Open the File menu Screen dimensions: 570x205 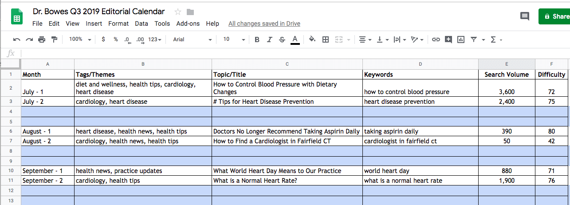coord(38,24)
